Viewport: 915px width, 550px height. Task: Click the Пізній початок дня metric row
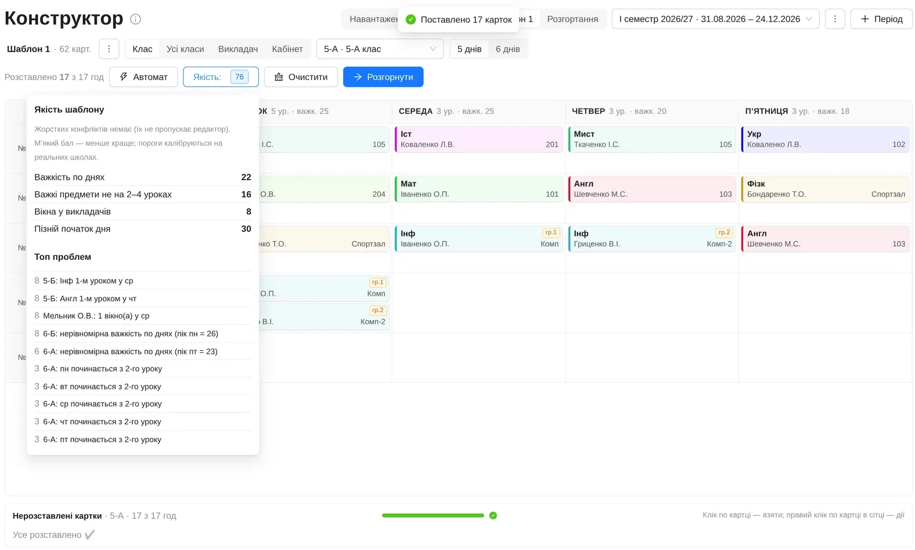click(143, 229)
